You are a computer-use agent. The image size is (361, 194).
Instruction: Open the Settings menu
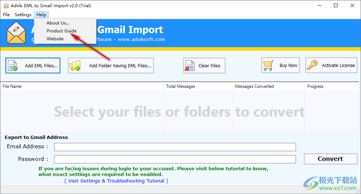[x=23, y=15]
